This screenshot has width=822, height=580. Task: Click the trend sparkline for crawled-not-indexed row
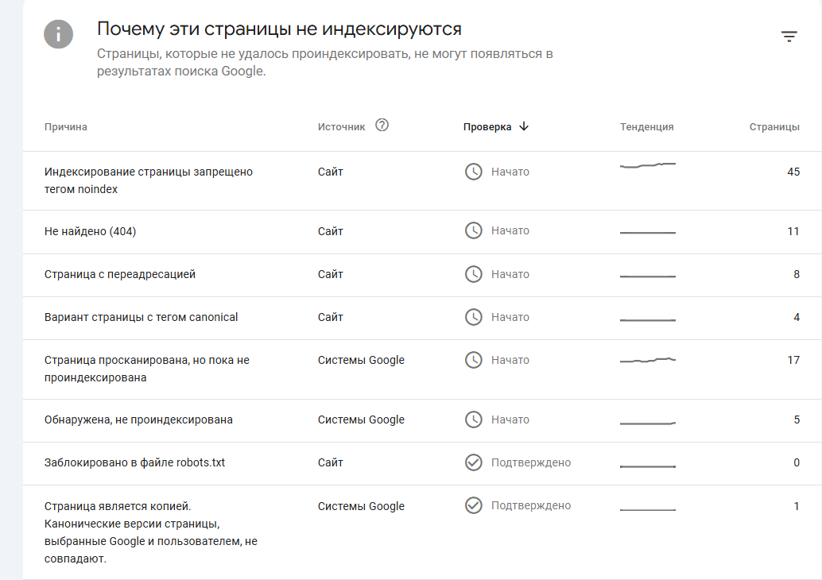647,361
